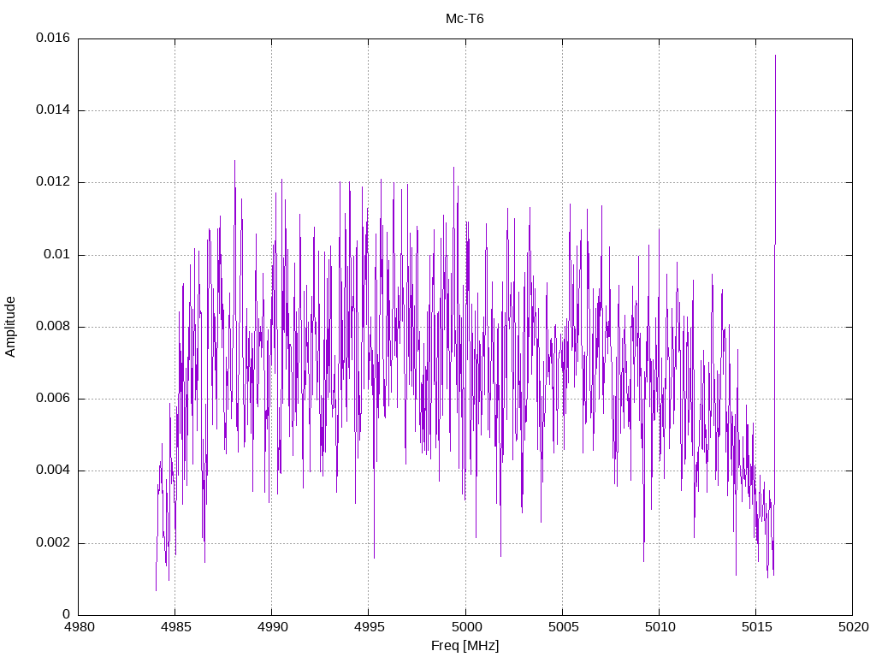The width and height of the screenshot is (876, 657).
Task: Click the 0.01 y-axis tick label
Action: click(x=57, y=255)
